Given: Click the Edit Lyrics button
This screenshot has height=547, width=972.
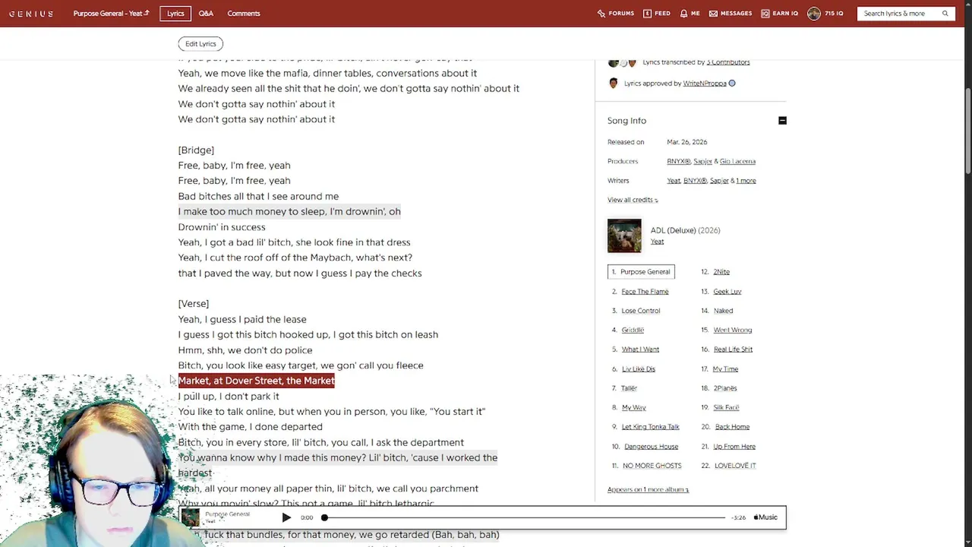Looking at the screenshot, I should (x=200, y=44).
